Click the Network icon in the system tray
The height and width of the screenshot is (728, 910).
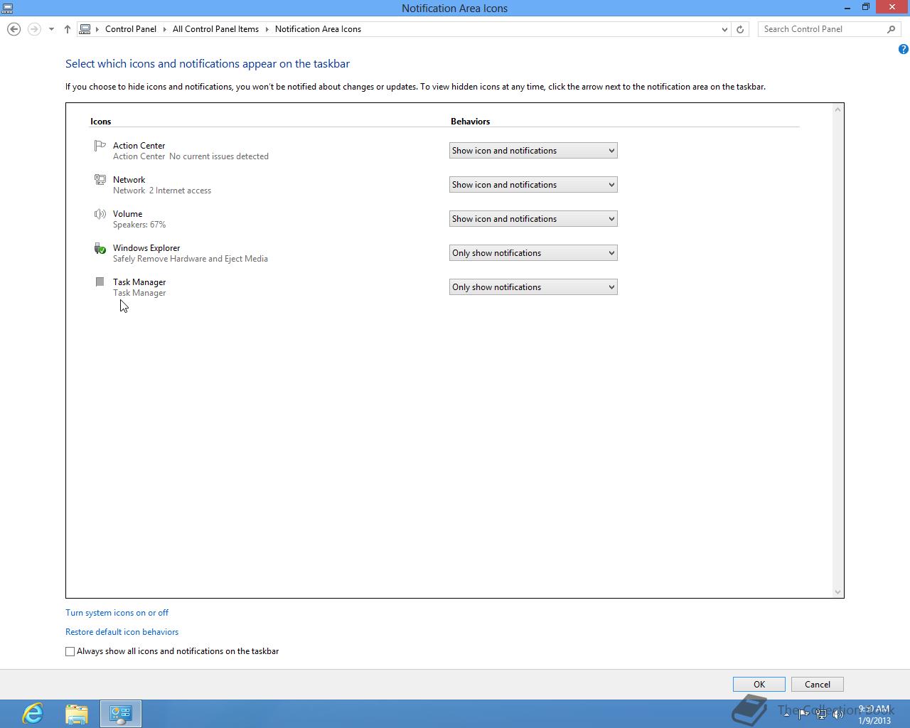point(821,714)
